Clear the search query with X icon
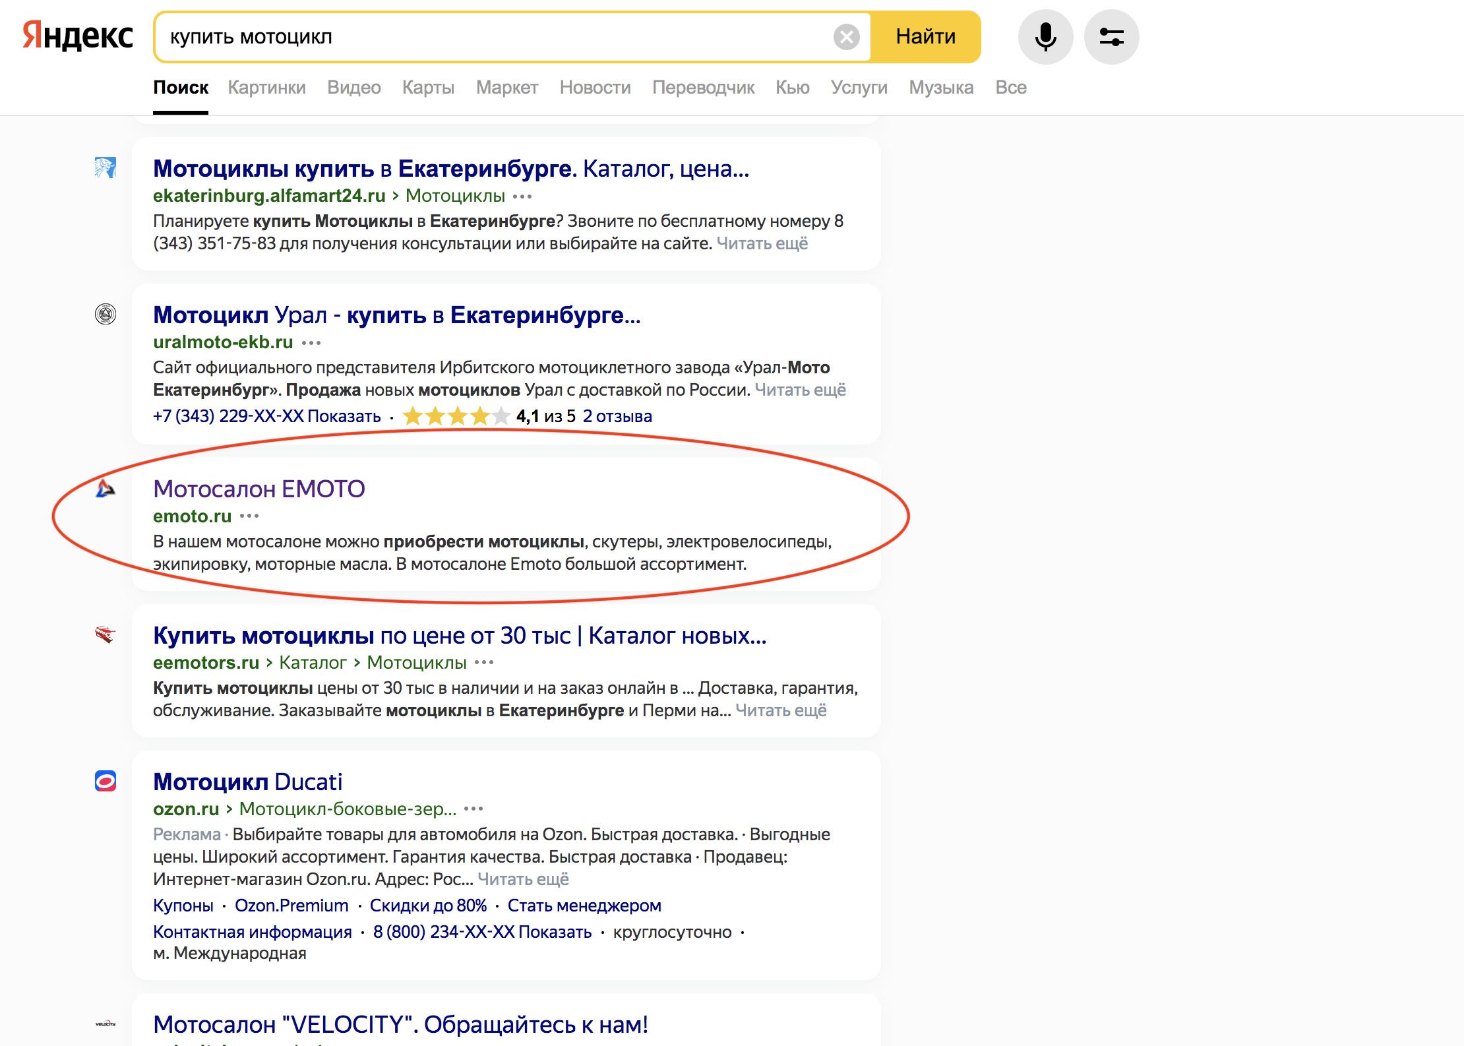The width and height of the screenshot is (1464, 1046). pos(846,37)
